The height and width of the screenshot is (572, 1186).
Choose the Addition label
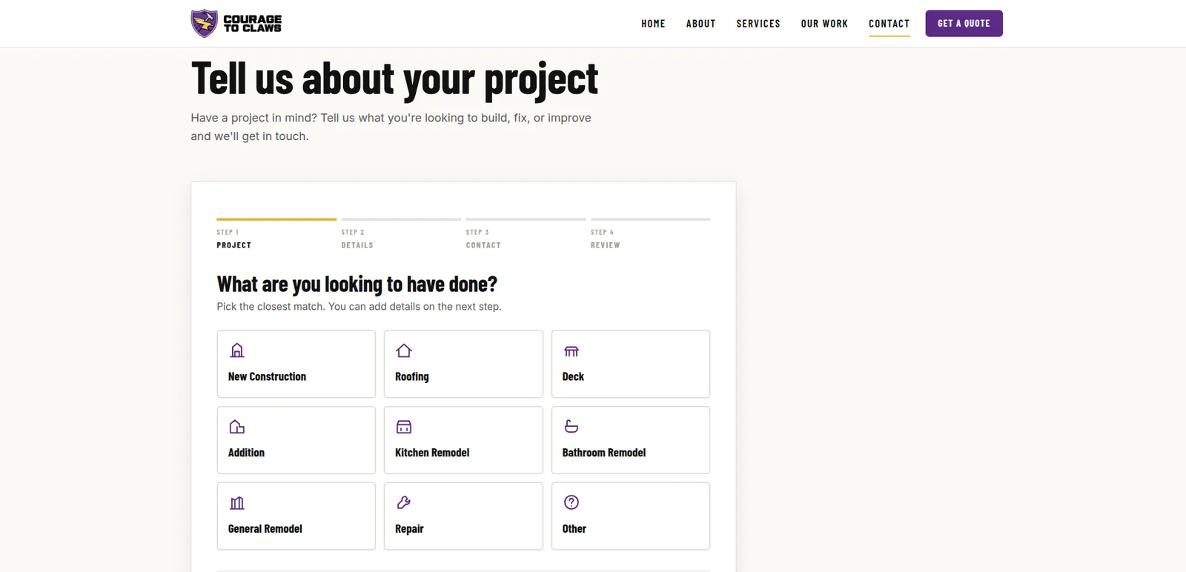point(246,453)
